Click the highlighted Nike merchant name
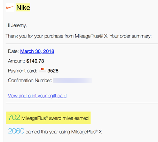Viewport: 158px width, 142px height. 23,8
